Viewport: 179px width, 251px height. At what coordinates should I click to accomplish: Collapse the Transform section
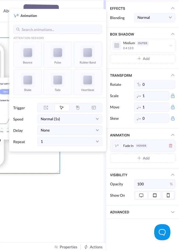[173, 75]
